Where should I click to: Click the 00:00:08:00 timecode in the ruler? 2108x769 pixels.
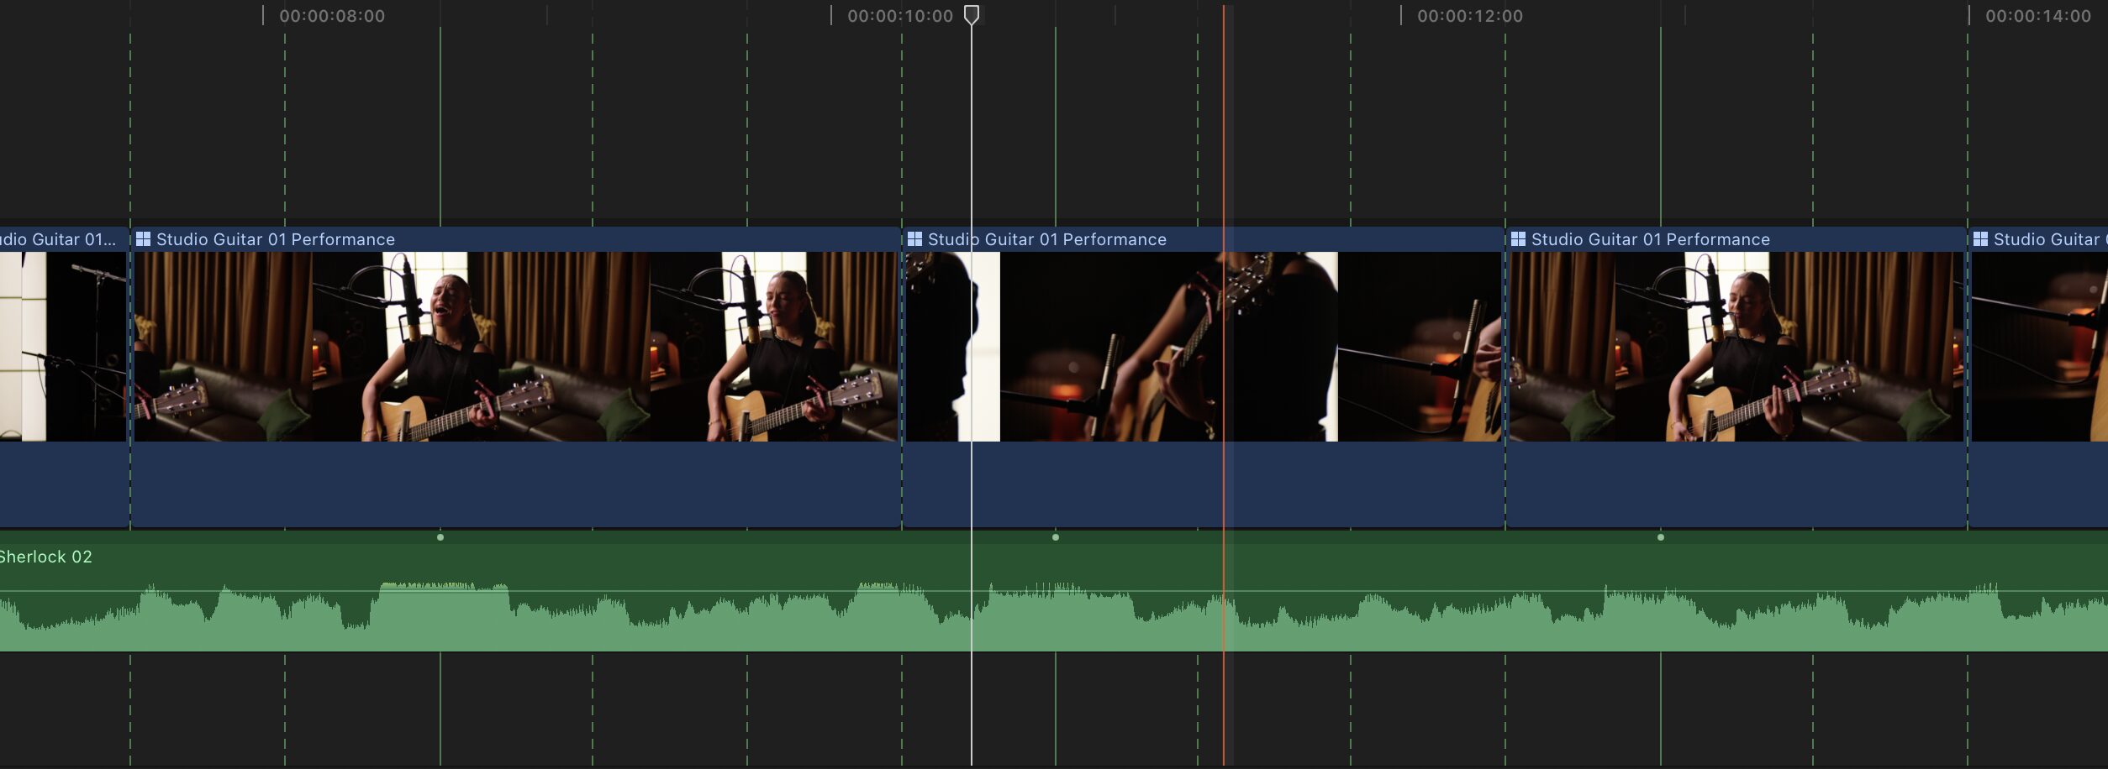pos(331,16)
